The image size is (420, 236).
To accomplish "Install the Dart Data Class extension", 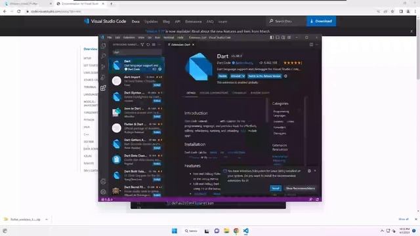I will click(x=157, y=164).
